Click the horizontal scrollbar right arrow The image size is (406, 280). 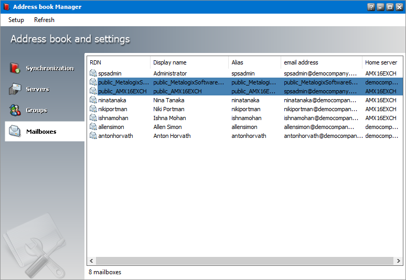tap(399, 261)
